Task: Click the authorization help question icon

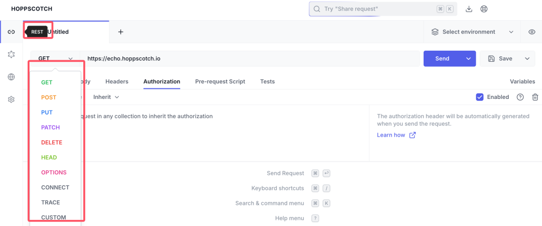Action: pyautogui.click(x=520, y=97)
